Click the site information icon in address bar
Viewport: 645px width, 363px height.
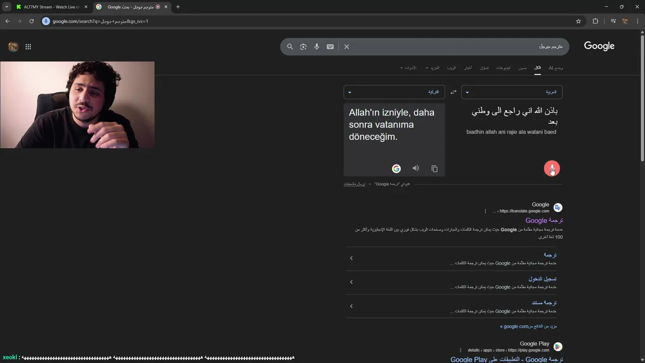pyautogui.click(x=46, y=21)
